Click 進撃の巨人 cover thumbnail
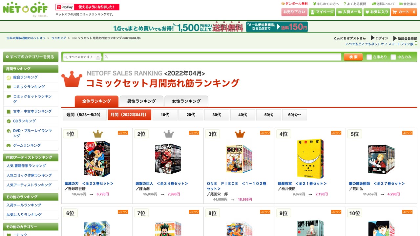Screen dimensions: 420x236 click(x=168, y=159)
